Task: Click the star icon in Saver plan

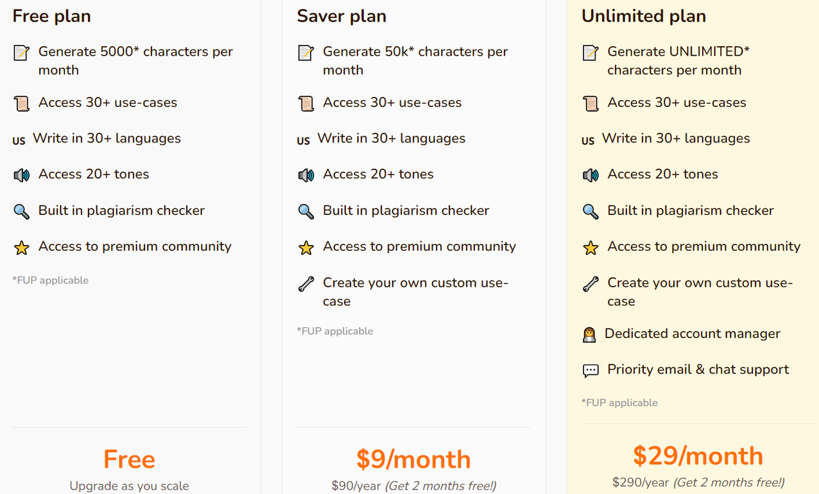Action: pos(306,247)
